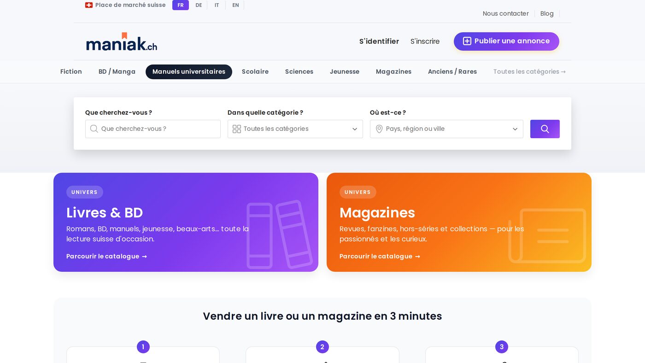Click the 'Que cherchez-vous ?' label above field

[x=118, y=112]
